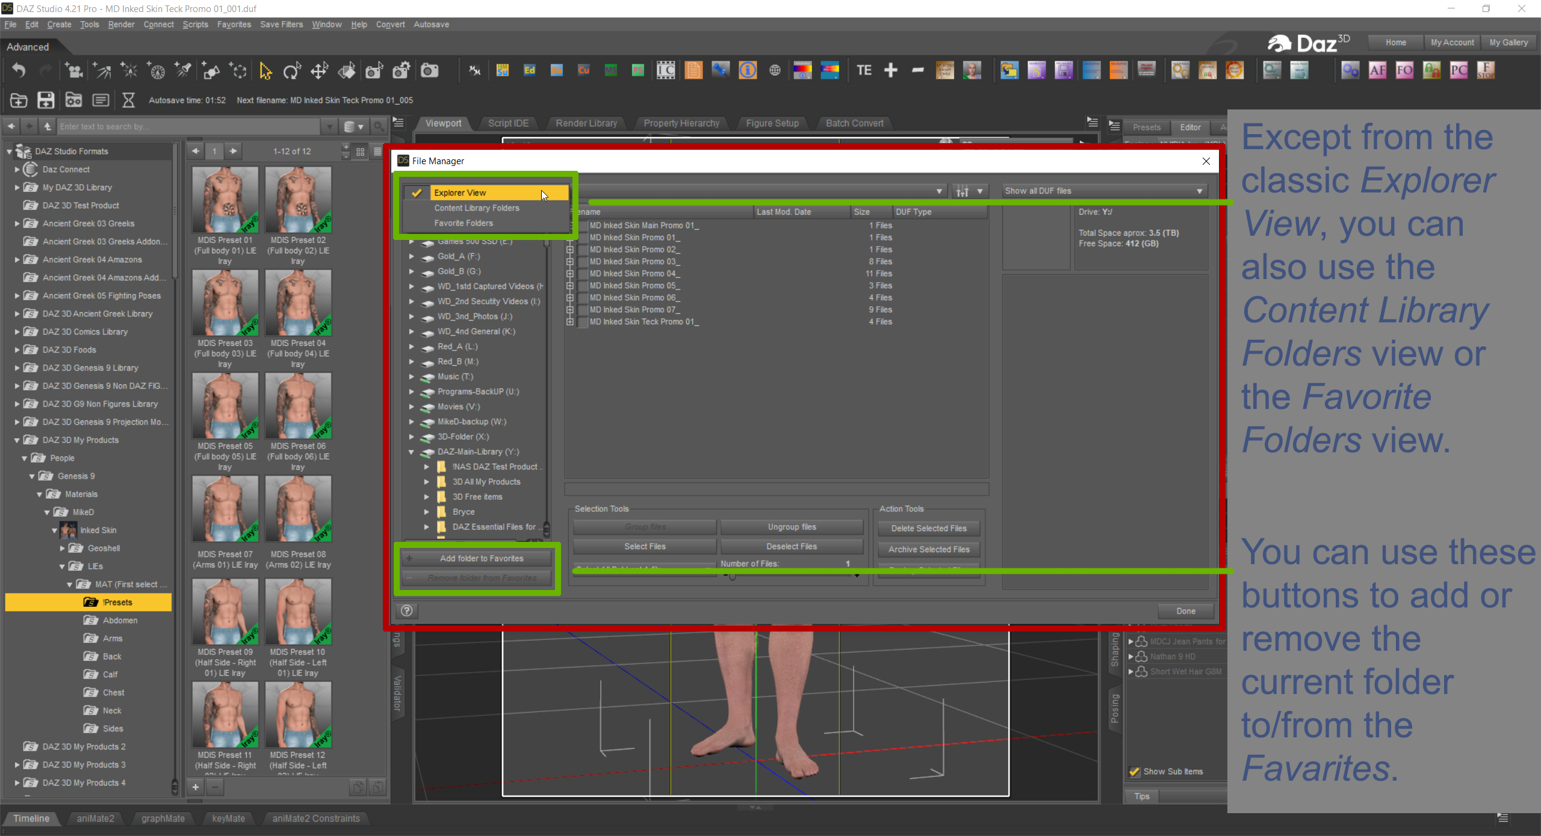Viewport: 1541px width, 836px height.
Task: Open the Show all DUF files dropdown
Action: click(x=1104, y=191)
